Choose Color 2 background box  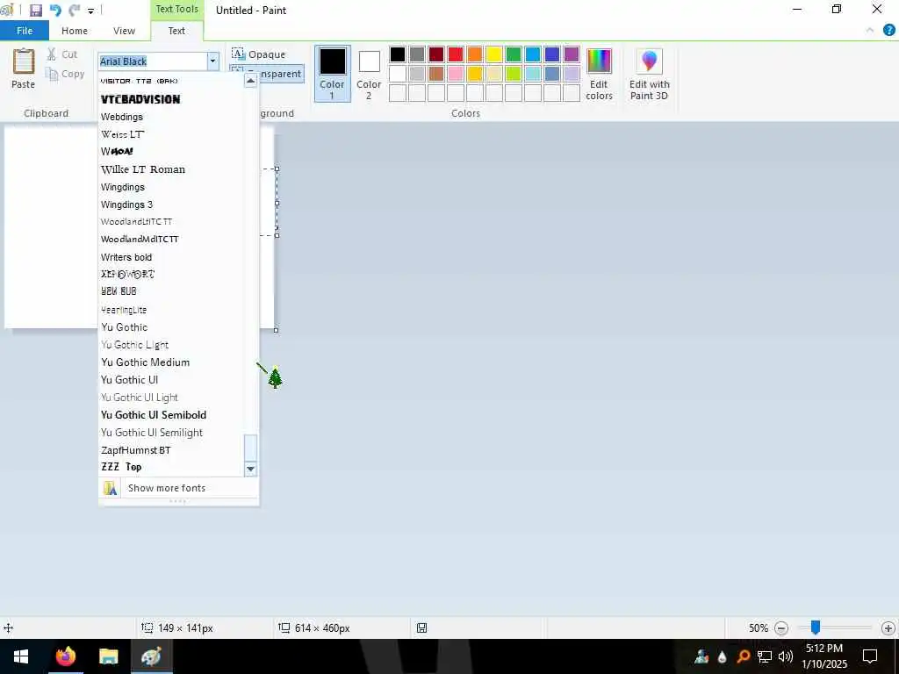pyautogui.click(x=369, y=74)
